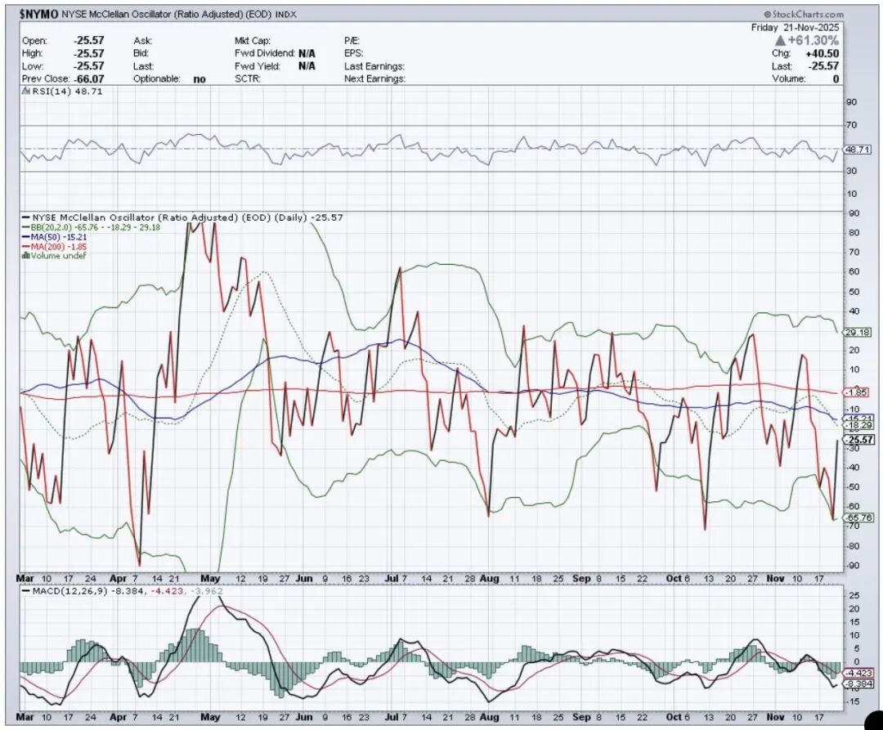Image resolution: width=883 pixels, height=730 pixels.
Task: Click the High: label in quote table
Action: point(33,53)
